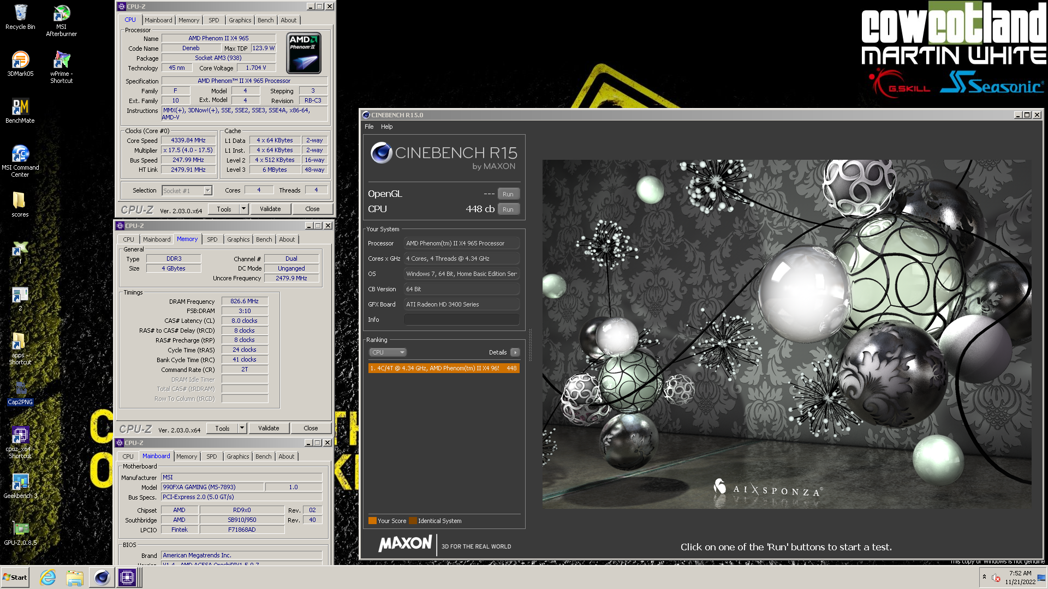Expand Tools dropdown arrow in Memory CPU-Z
This screenshot has height=589, width=1048.
(x=242, y=428)
